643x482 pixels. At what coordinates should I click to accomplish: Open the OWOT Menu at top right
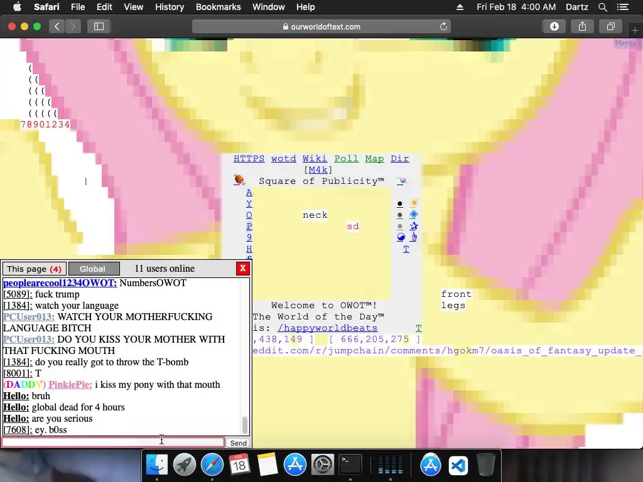625,43
